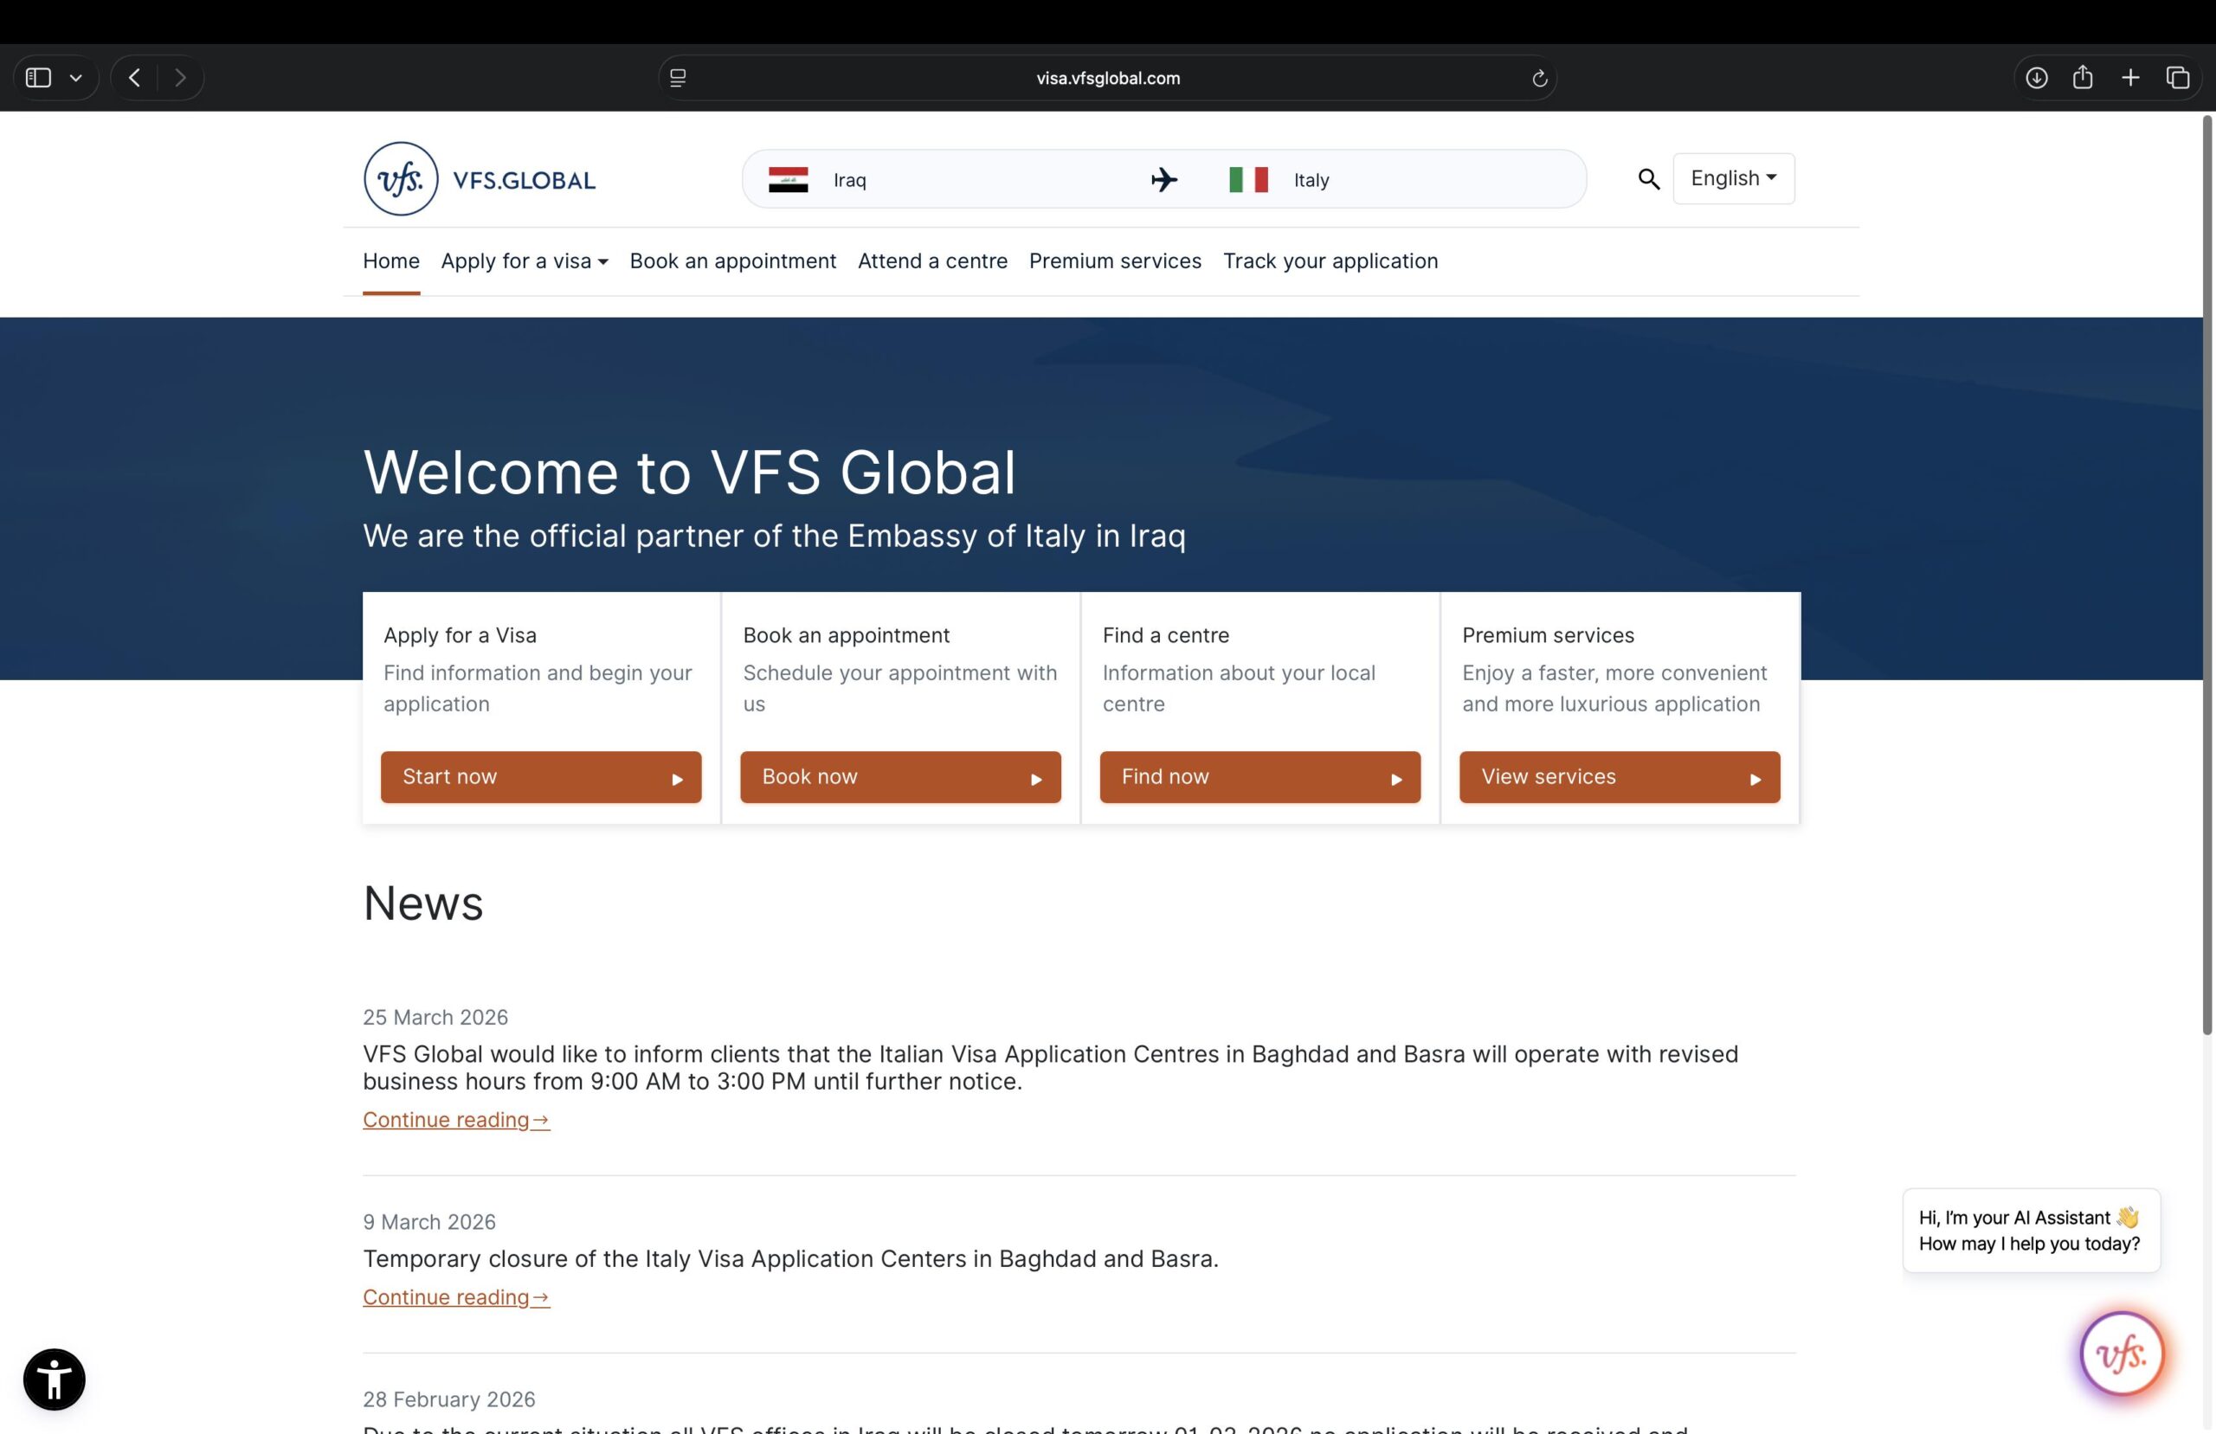Select the 28 February 2026 news date

tap(448, 1399)
